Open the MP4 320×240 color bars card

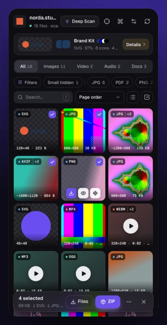click(83, 226)
